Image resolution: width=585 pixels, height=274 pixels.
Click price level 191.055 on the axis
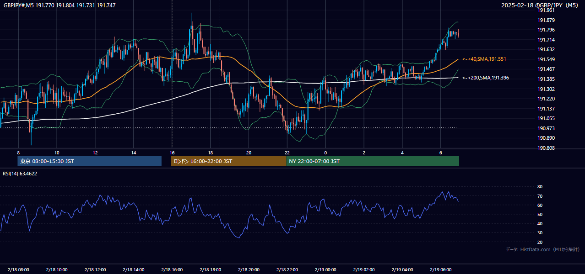click(x=546, y=119)
